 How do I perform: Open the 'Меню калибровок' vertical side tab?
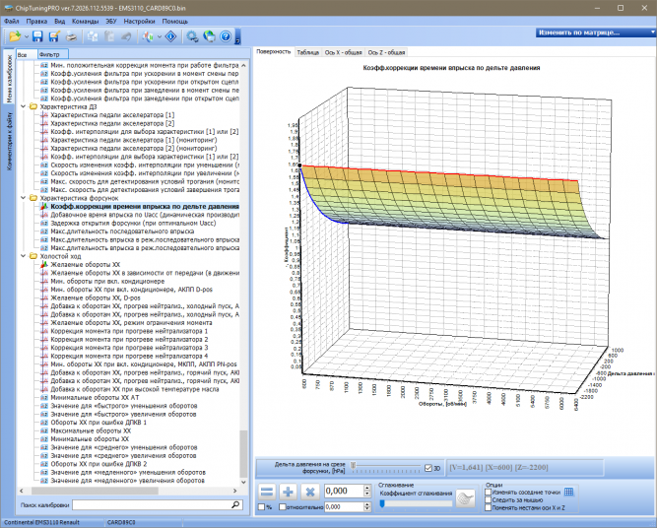click(x=9, y=79)
